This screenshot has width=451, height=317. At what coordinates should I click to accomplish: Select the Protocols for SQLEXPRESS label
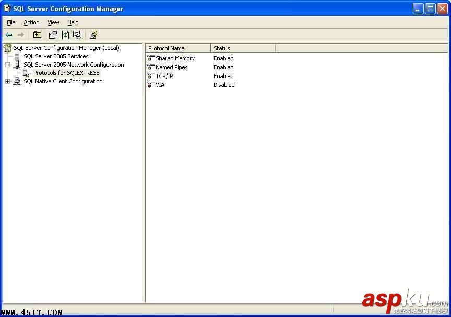[66, 73]
